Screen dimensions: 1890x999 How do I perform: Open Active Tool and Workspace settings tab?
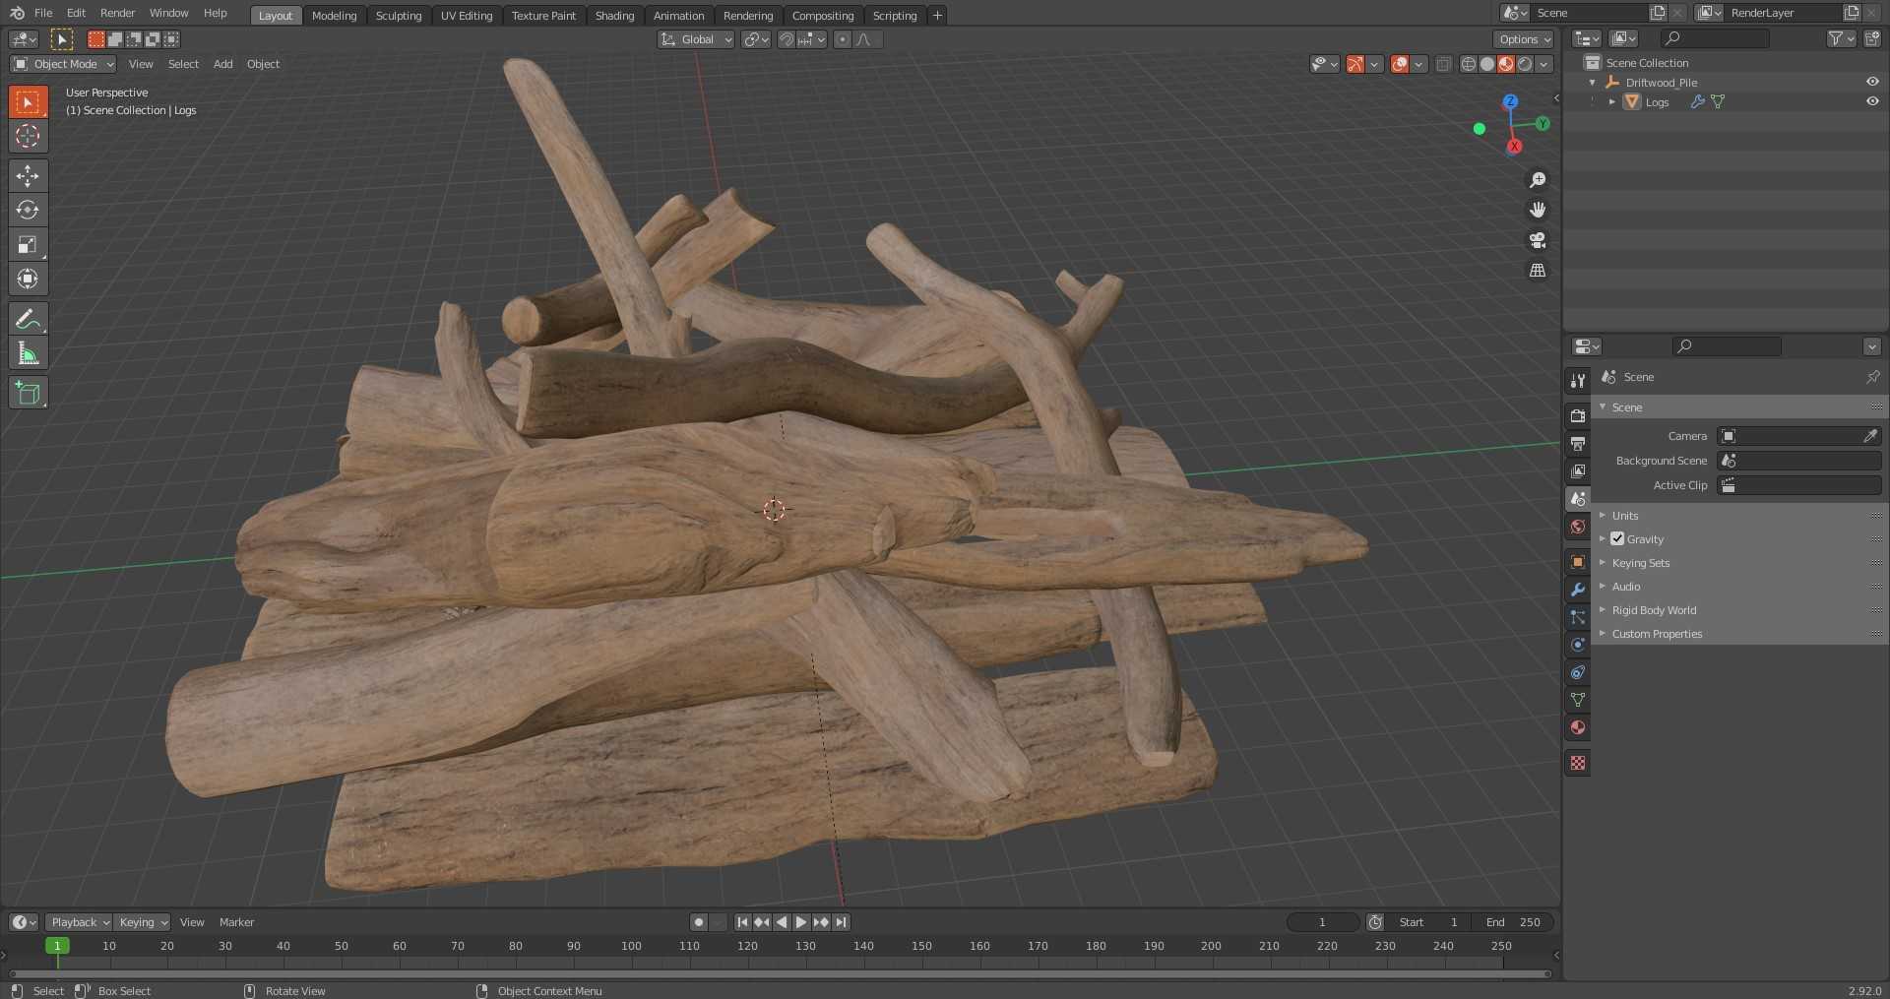tap(1578, 381)
